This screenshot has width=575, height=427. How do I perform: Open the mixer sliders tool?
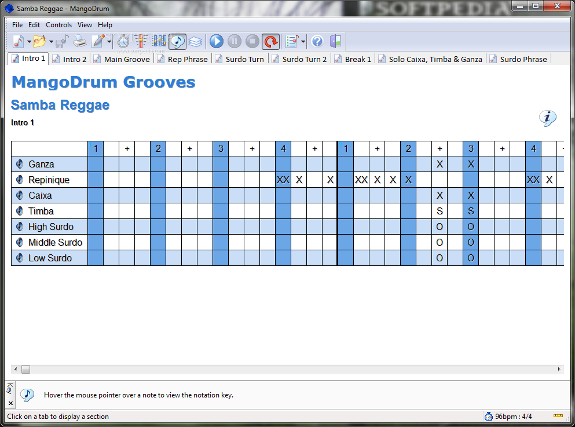(159, 42)
